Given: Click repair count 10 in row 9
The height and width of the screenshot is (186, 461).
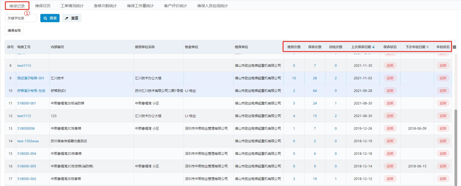Looking at the screenshot, I should (x=294, y=78).
